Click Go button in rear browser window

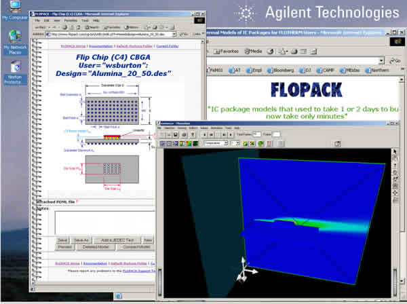coord(395,61)
